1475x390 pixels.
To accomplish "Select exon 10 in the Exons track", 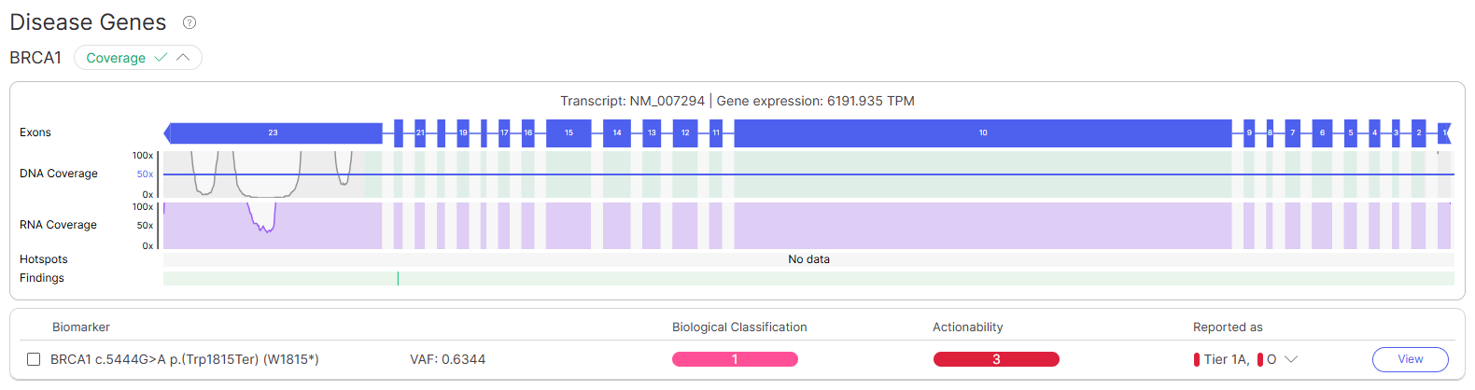I will coord(982,133).
